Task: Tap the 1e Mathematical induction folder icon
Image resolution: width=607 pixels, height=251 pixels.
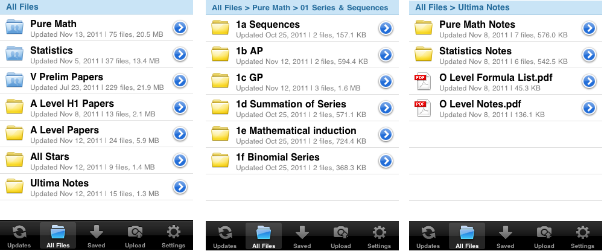Action: click(220, 135)
